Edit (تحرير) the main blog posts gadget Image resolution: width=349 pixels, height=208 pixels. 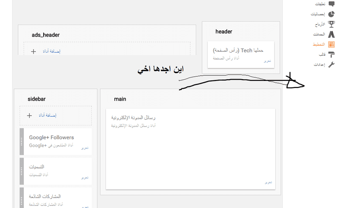268,182
